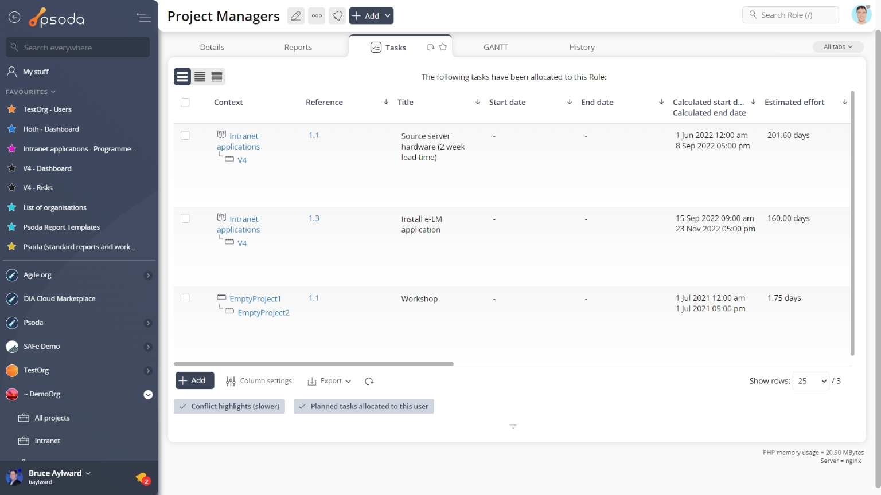Check the Workshop task row

[185, 298]
